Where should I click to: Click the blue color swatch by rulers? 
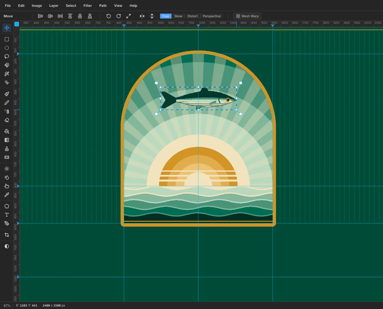(17, 24)
